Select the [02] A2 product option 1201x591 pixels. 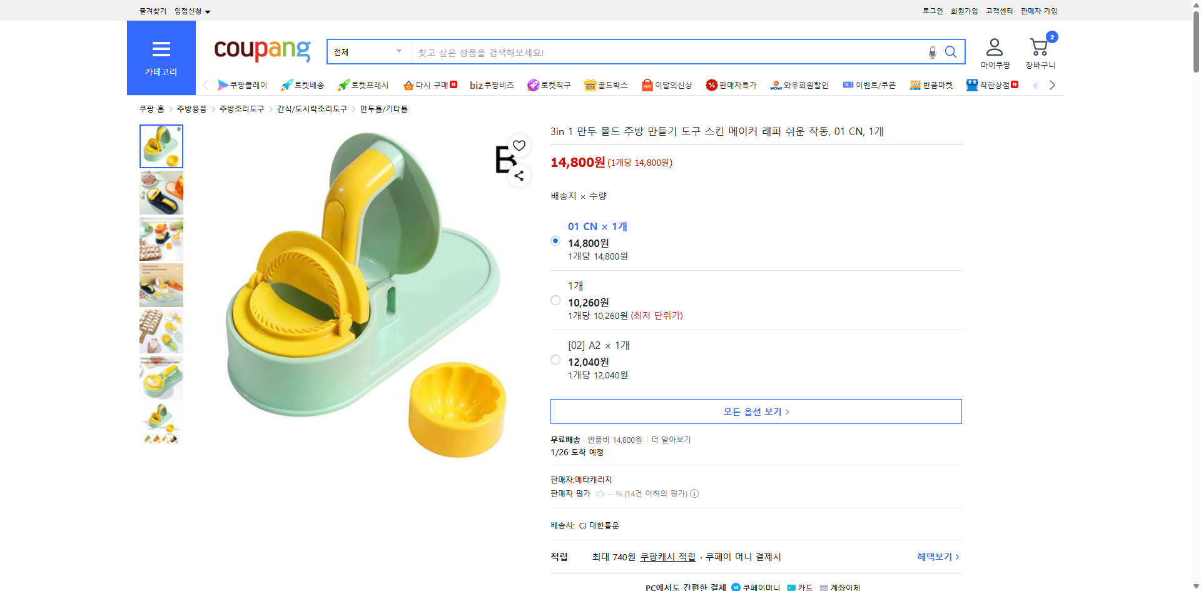point(555,360)
